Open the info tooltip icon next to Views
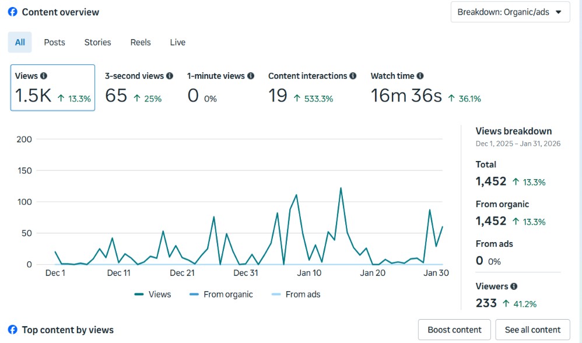Image resolution: width=582 pixels, height=343 pixels. (x=44, y=76)
